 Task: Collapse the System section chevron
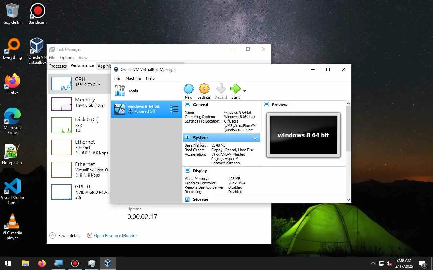click(255, 138)
